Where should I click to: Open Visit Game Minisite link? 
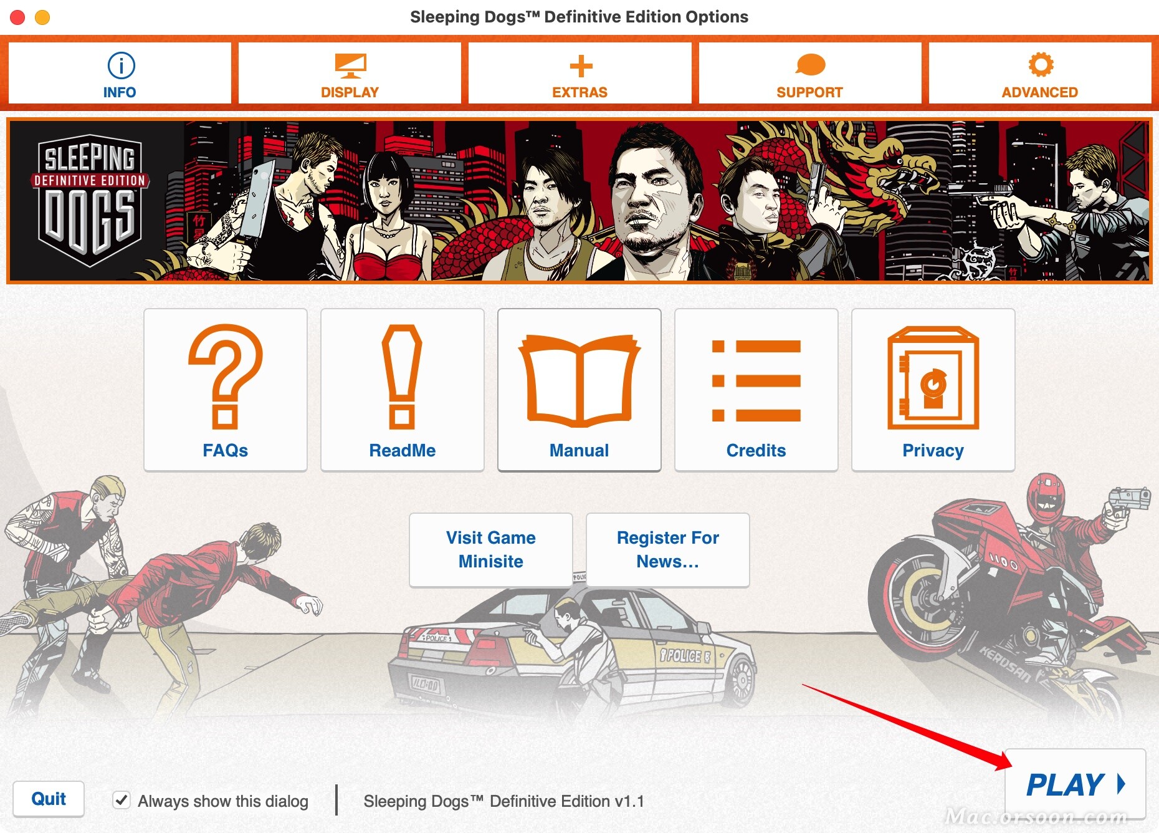pyautogui.click(x=491, y=549)
